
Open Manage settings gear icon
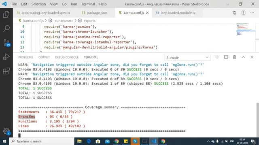coord(6,131)
